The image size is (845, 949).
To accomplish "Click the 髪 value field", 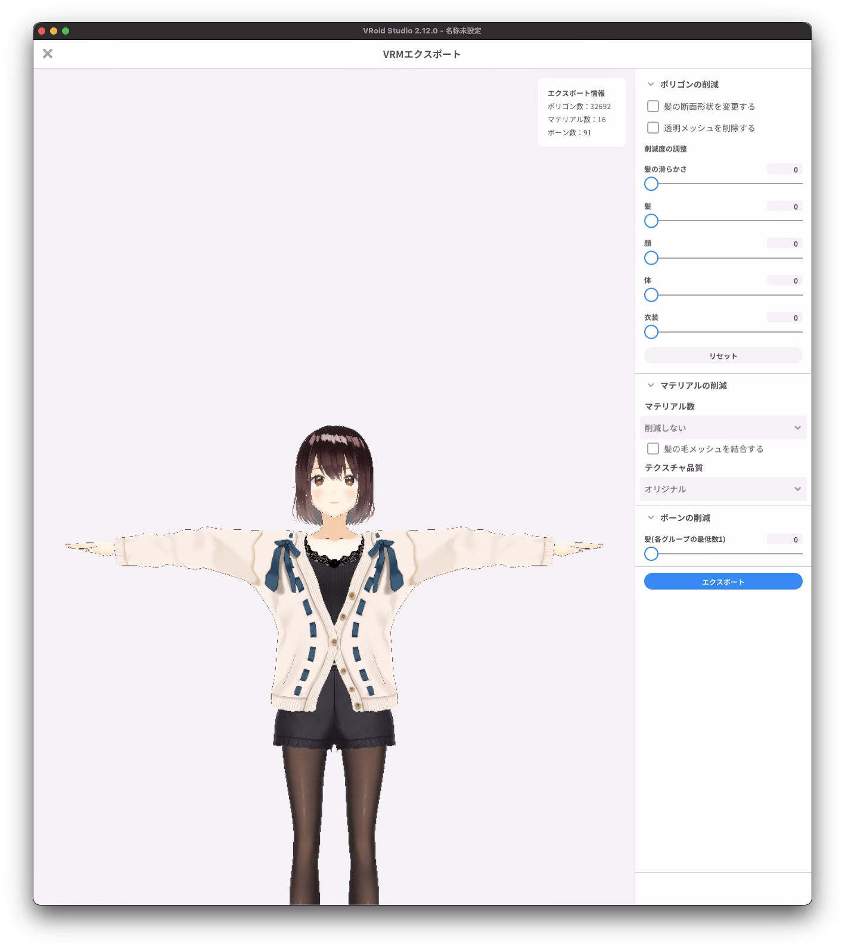I will click(784, 207).
